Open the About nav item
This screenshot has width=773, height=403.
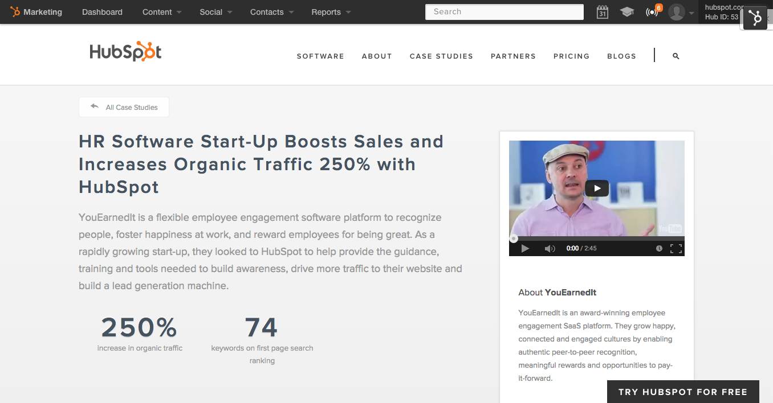(377, 56)
